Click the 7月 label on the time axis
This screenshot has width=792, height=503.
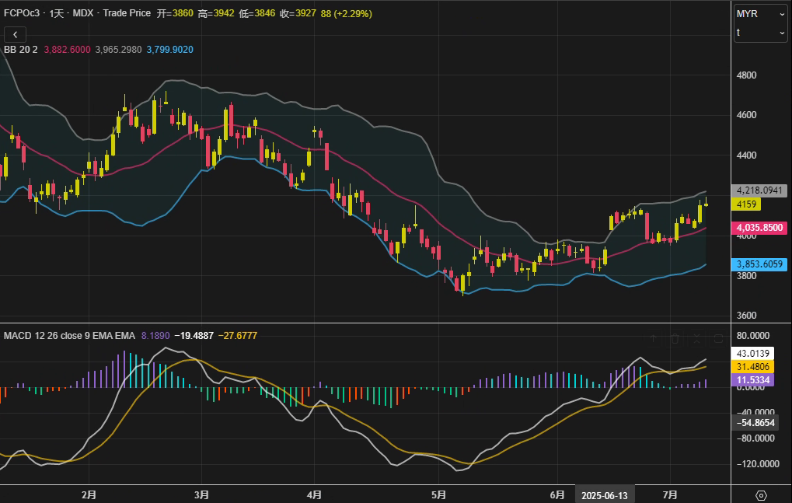click(x=670, y=495)
